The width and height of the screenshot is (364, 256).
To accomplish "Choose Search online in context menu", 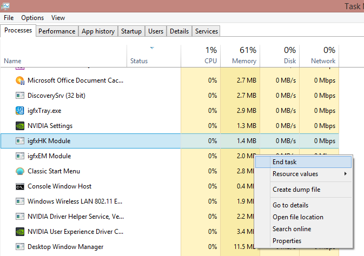I will tap(303, 229).
